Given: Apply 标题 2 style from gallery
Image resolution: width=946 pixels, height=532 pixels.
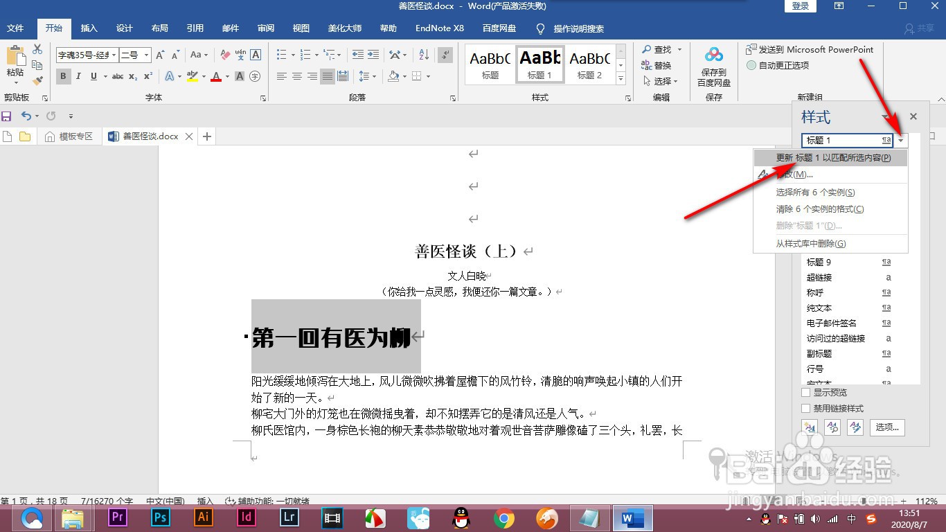Looking at the screenshot, I should click(x=590, y=64).
